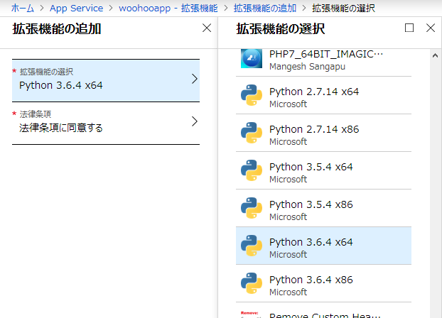Pick the Python 3.6.4 x86 list entry

click(x=323, y=283)
